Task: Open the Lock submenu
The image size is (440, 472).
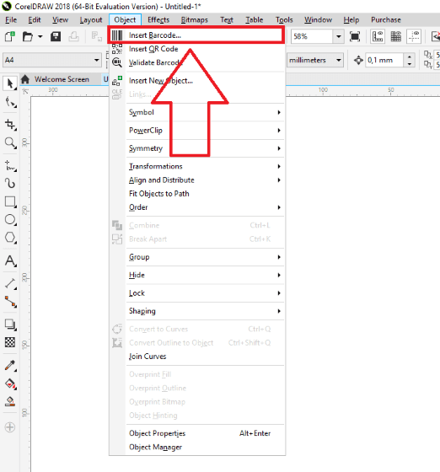Action: (x=206, y=293)
